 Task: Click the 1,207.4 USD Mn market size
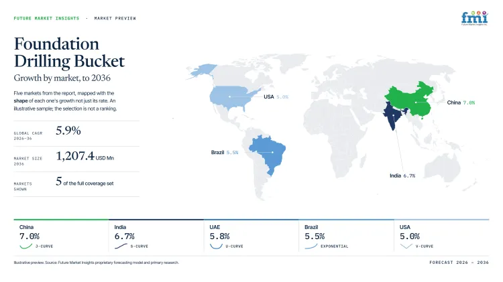click(85, 156)
